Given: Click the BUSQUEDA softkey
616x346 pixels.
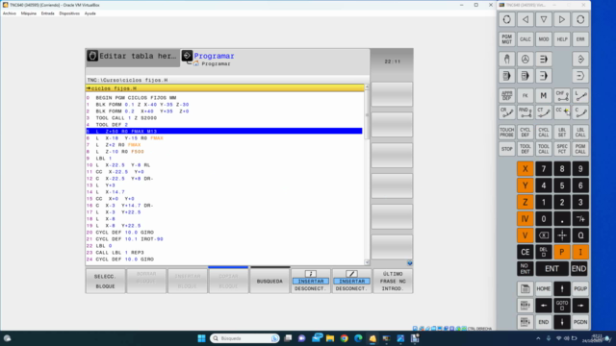Looking at the screenshot, I should point(269,281).
